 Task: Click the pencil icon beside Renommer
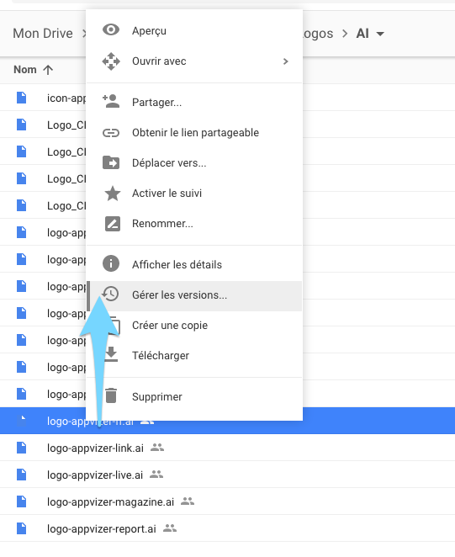click(112, 224)
